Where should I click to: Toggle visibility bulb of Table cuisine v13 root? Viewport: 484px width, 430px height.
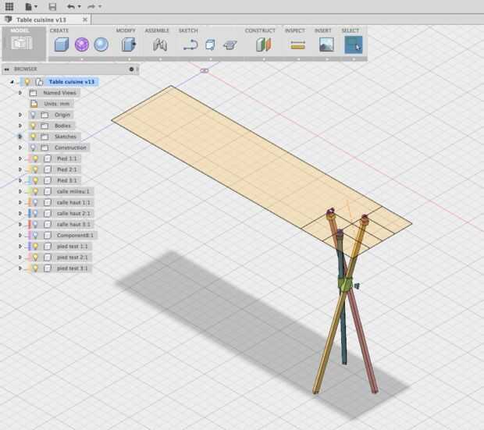coord(27,82)
